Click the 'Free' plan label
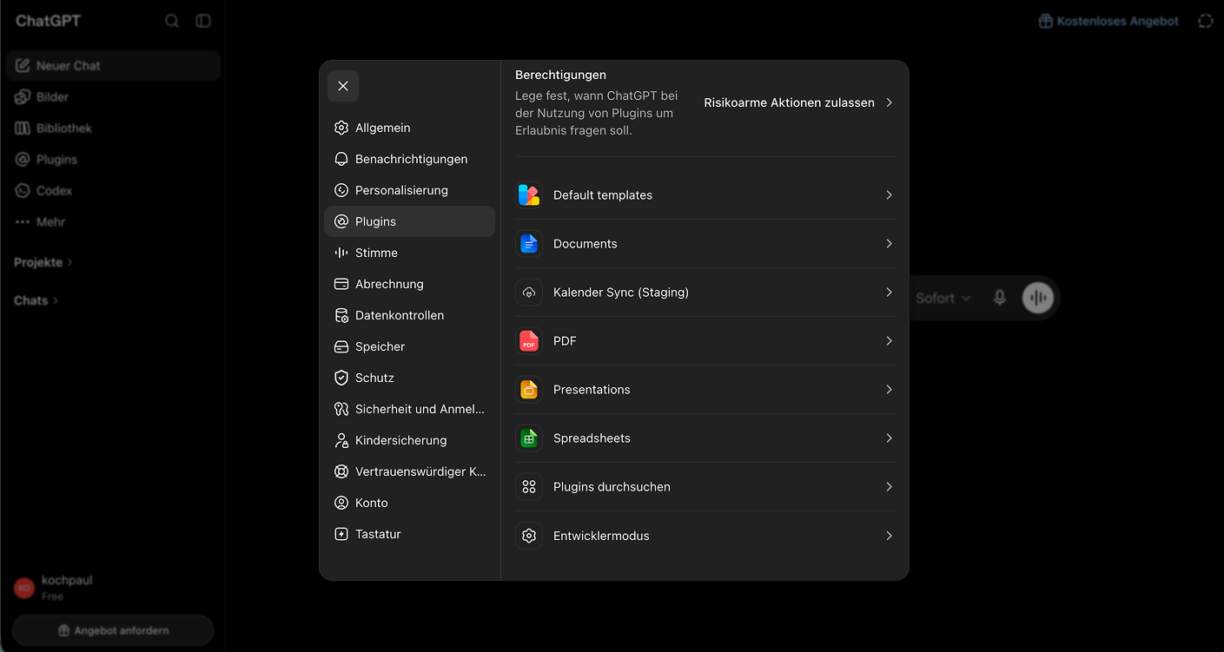 (52, 596)
